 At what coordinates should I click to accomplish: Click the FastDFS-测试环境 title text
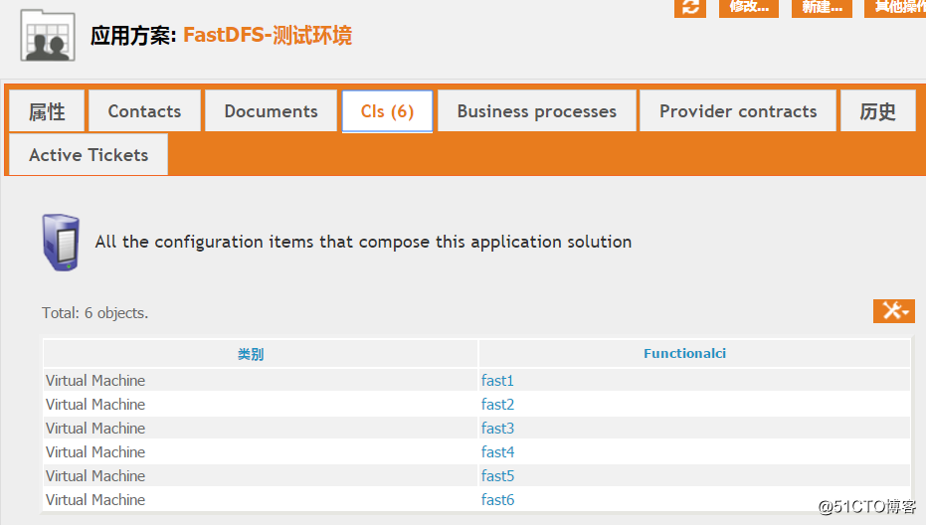[x=268, y=36]
